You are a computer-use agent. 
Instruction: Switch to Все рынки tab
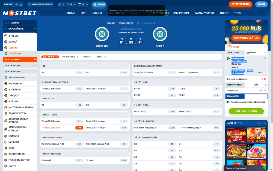50,57
